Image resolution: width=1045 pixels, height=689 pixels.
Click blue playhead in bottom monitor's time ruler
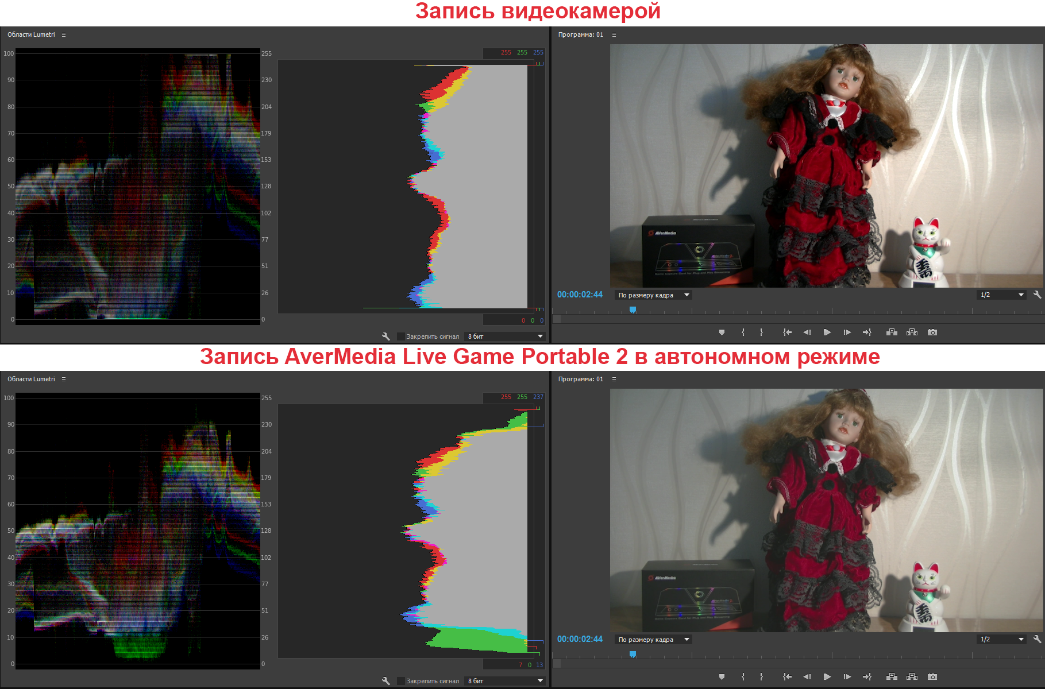pos(633,654)
